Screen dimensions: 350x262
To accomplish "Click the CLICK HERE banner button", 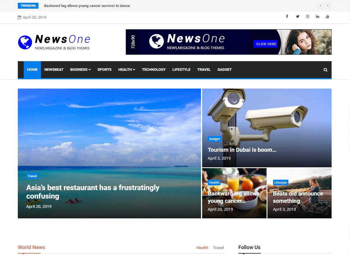I will 265,44.
